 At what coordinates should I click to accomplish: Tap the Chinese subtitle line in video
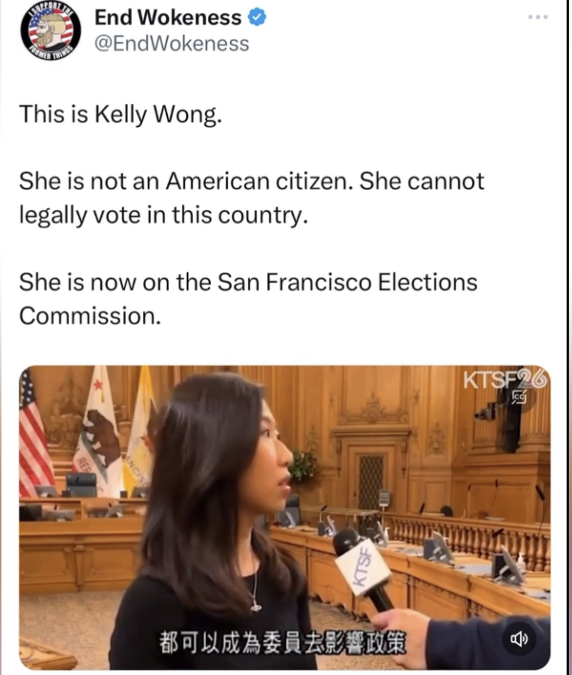283,643
